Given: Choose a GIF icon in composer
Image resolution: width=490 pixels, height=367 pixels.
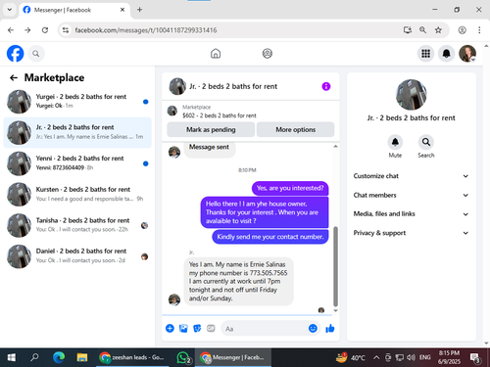Looking at the screenshot, I should pos(211,328).
